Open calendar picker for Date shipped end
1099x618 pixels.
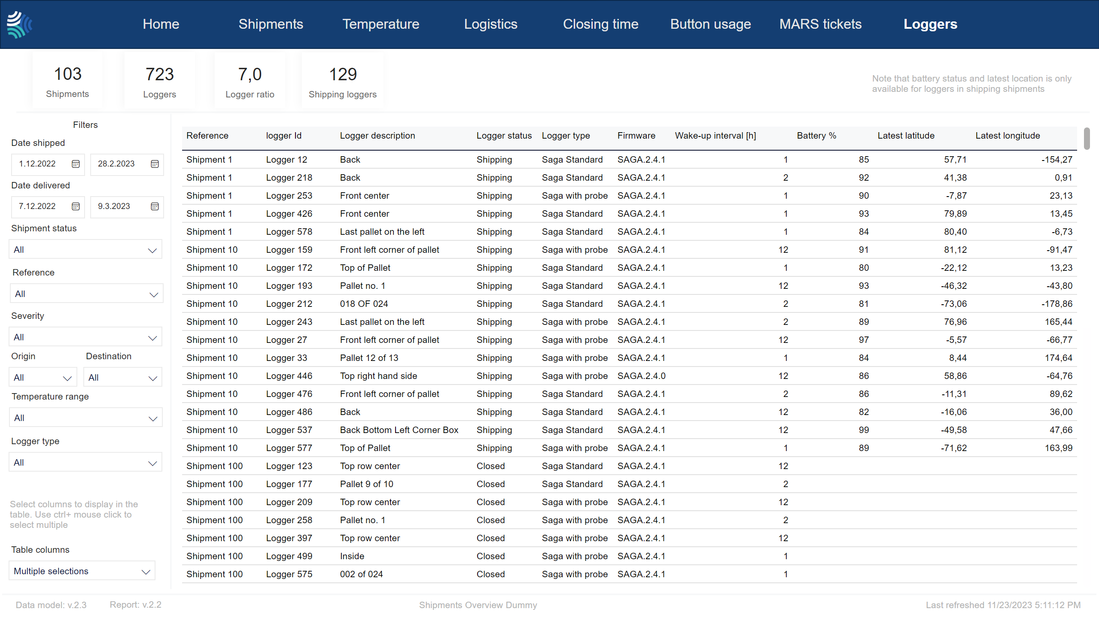tap(155, 164)
